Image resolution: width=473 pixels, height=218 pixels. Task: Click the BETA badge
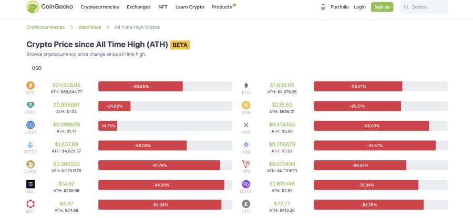(180, 45)
